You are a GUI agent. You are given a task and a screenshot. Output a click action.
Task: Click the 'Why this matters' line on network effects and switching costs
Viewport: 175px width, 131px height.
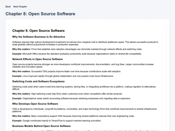[x=77, y=49]
